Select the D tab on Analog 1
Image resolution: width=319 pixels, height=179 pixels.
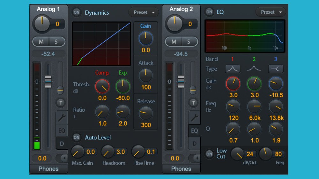tap(62, 144)
